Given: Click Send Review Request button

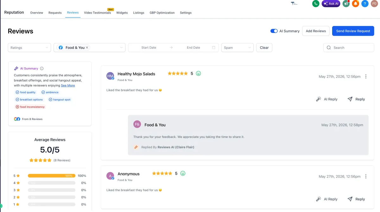Looking at the screenshot, I should coord(353,31).
